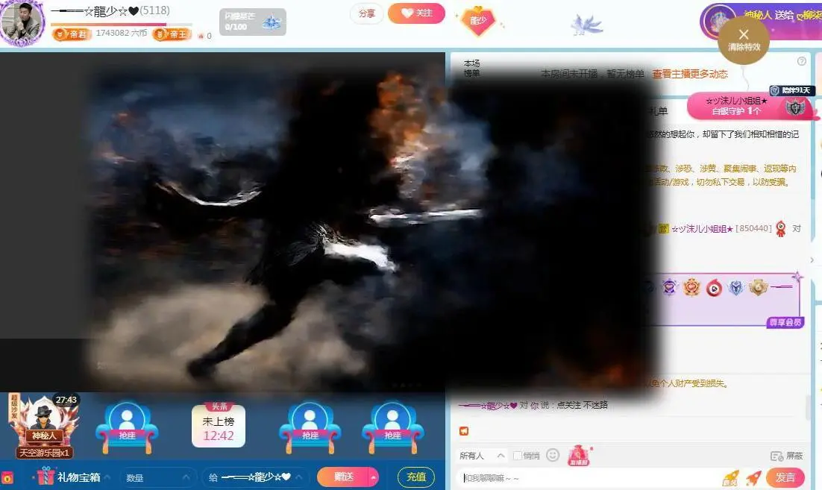
Task: Click the red play-circle badge icon
Action: point(714,288)
